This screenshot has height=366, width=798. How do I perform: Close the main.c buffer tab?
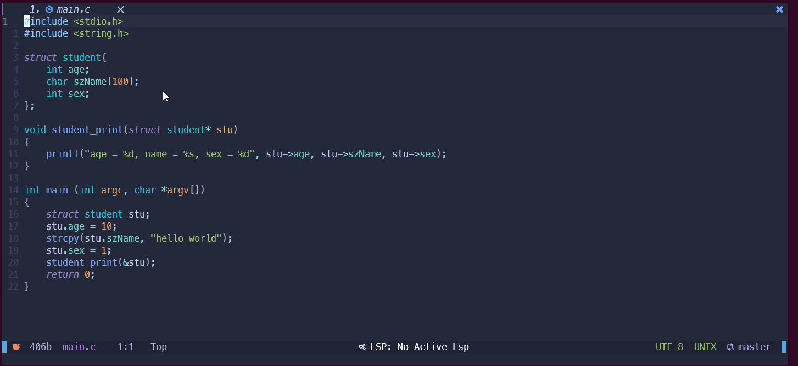121,9
